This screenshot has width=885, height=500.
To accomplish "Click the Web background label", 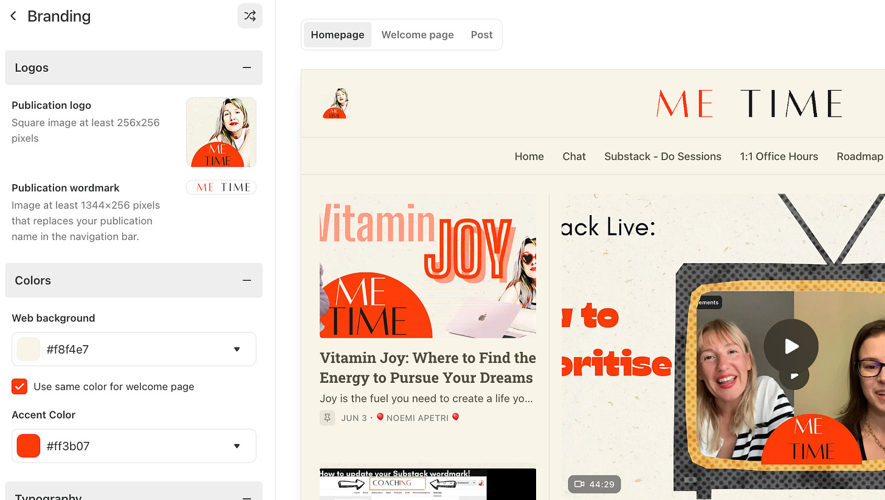I will click(53, 318).
